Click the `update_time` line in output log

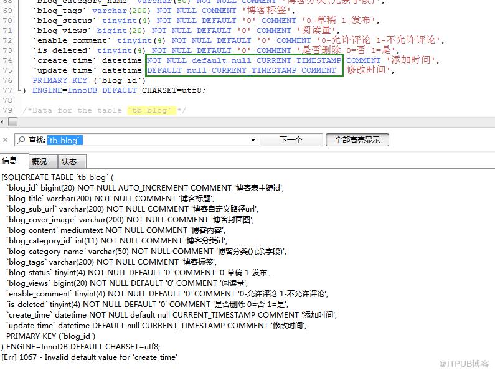click(x=156, y=326)
